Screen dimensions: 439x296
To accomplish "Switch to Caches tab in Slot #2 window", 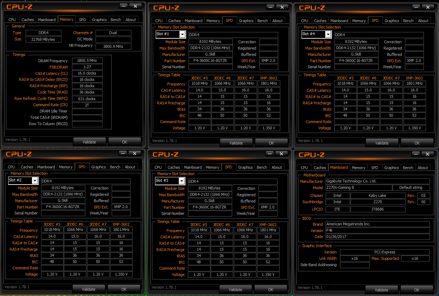I will click(x=27, y=167).
